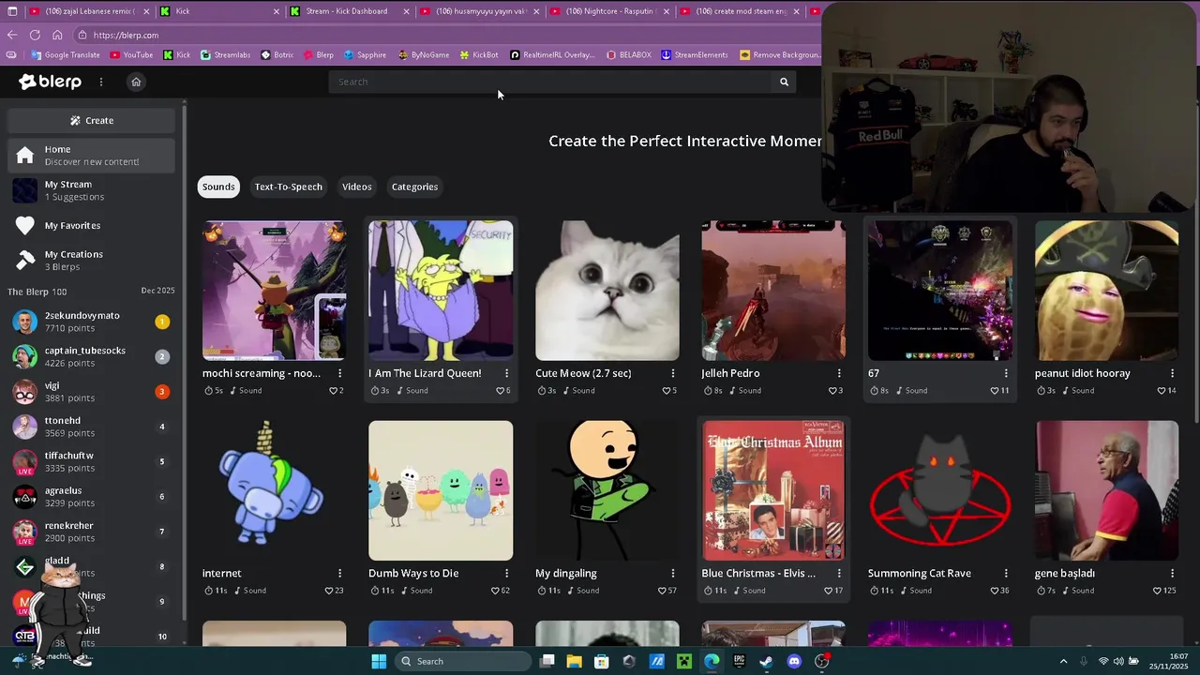Toggle heart on sound 67
This screenshot has height=675, width=1200.
[x=996, y=391]
